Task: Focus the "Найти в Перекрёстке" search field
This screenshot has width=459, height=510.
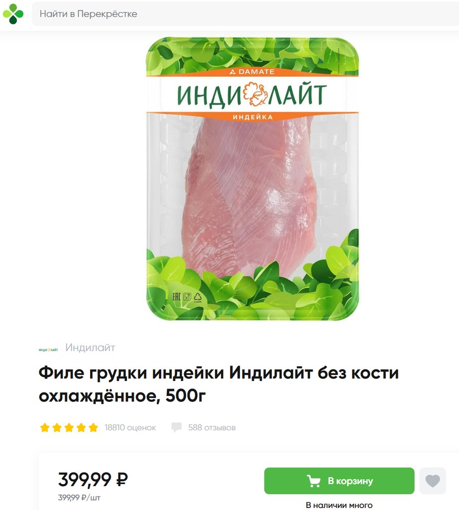Action: [x=245, y=14]
